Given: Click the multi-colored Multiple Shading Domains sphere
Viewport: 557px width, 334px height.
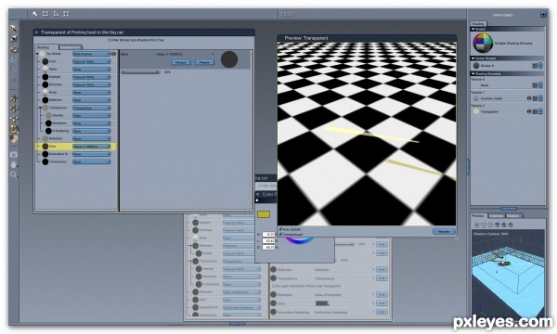Looking at the screenshot, I should tap(483, 44).
